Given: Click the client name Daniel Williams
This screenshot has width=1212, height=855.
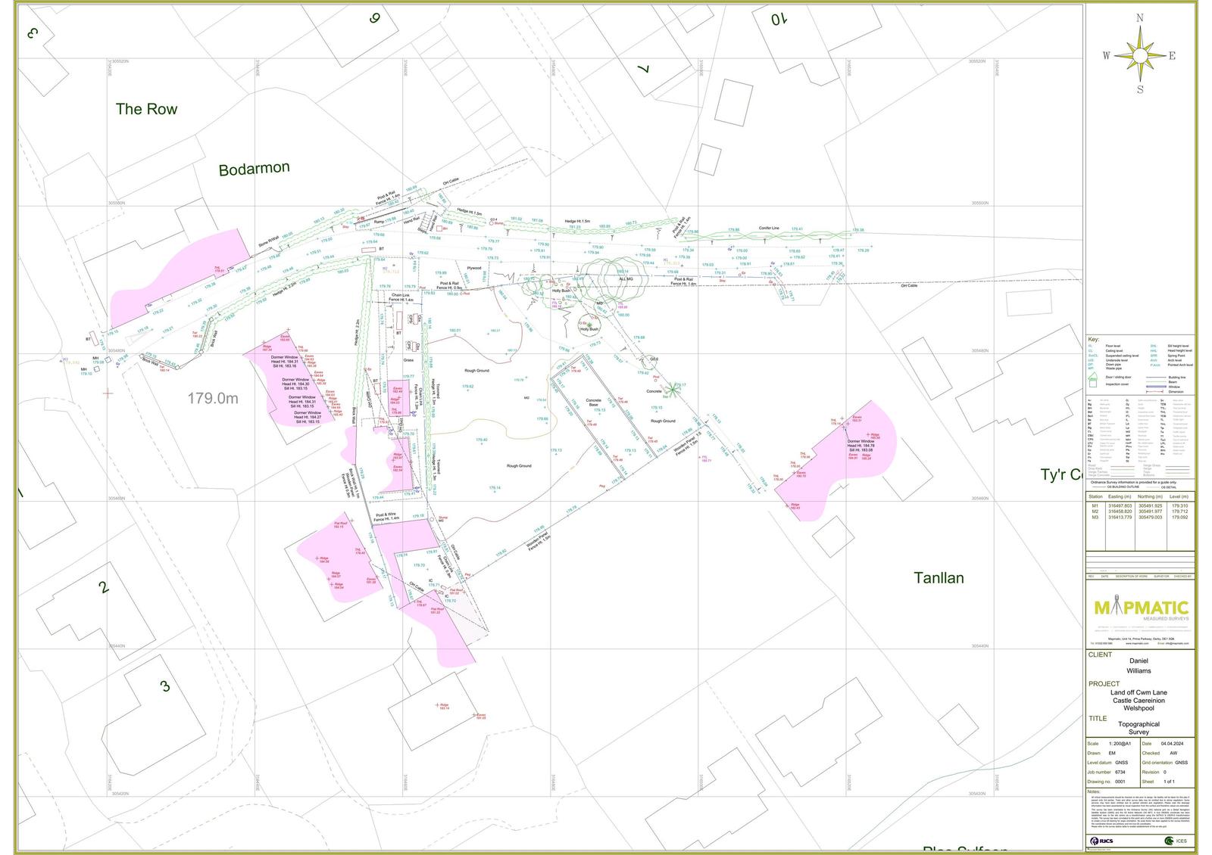Looking at the screenshot, I should point(1139,666).
